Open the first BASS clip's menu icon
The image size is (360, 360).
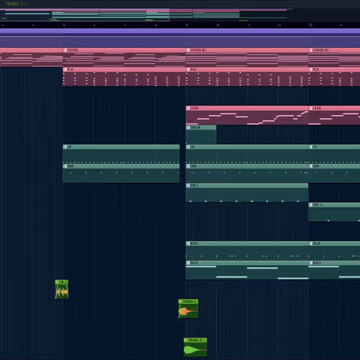click(188, 263)
